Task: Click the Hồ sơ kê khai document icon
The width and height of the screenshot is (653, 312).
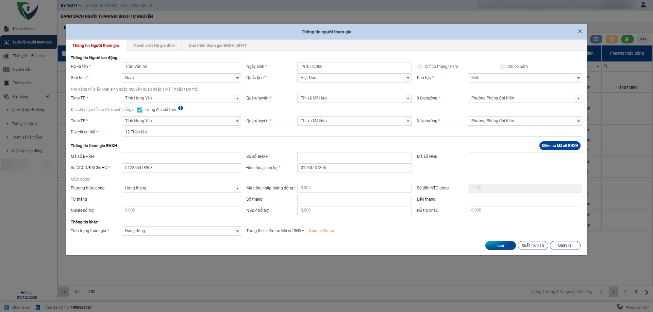Action: tap(6, 29)
